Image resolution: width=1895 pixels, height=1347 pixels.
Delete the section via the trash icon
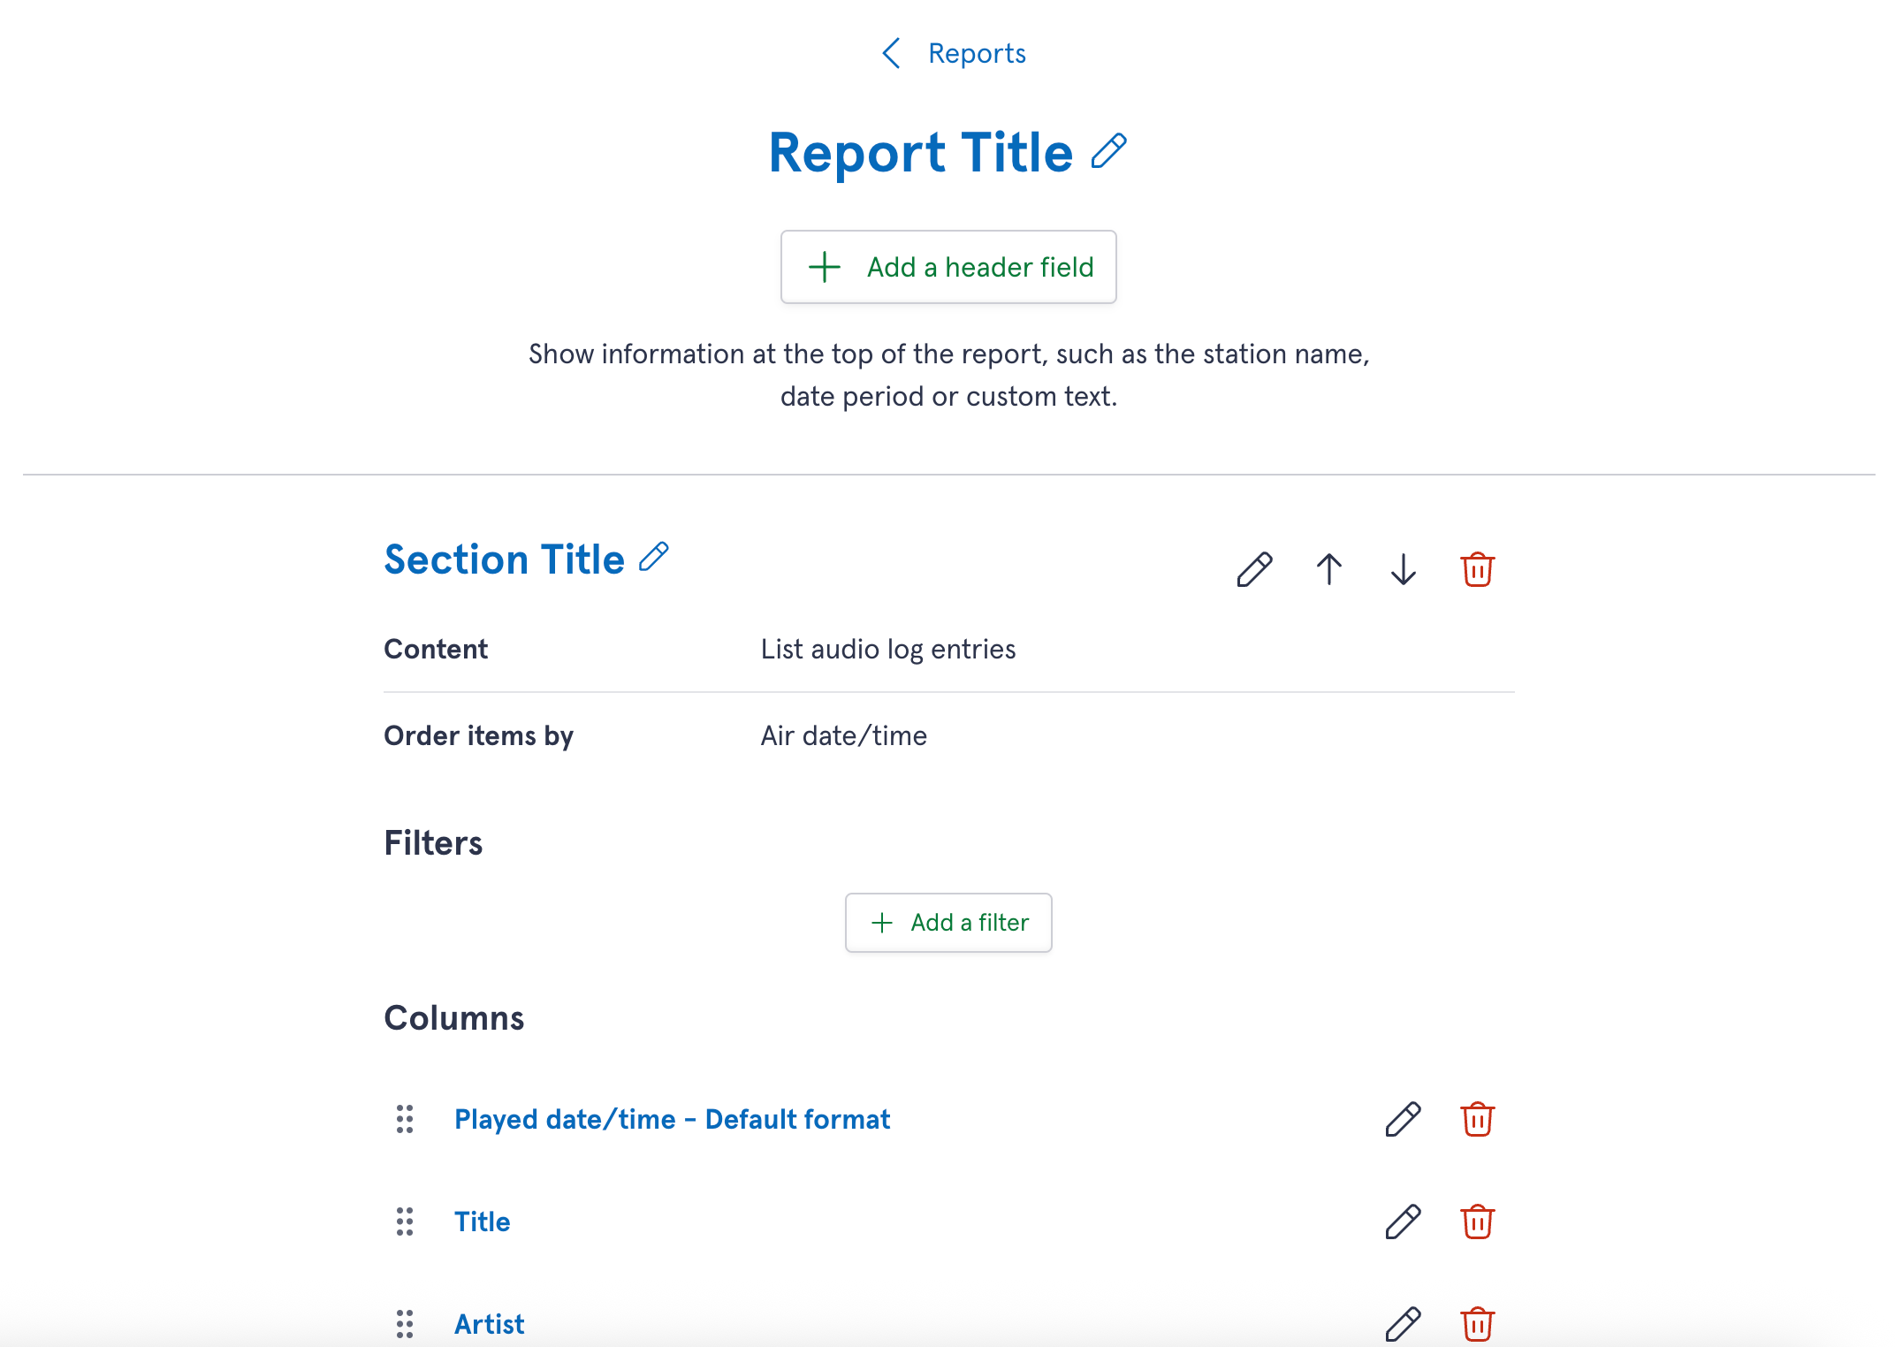[x=1478, y=569]
